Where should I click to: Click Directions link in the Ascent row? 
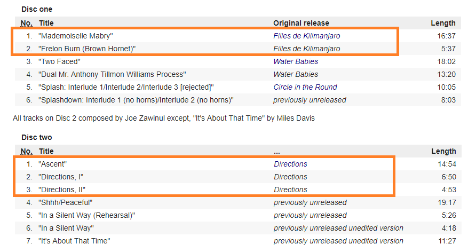tap(290, 164)
